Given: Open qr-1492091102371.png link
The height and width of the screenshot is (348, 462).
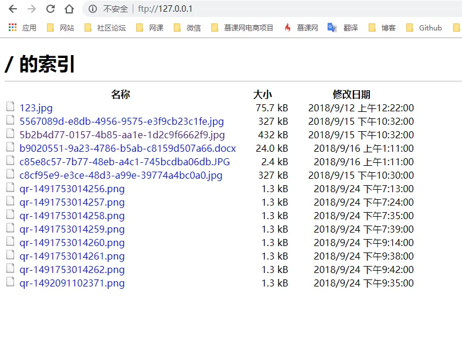Looking at the screenshot, I should pyautogui.click(x=72, y=284).
